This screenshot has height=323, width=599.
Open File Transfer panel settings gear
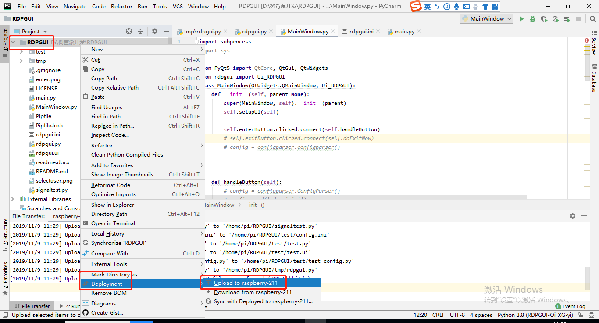(572, 216)
